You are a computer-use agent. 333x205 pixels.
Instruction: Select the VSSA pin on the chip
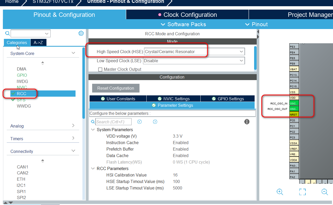(x=294, y=143)
